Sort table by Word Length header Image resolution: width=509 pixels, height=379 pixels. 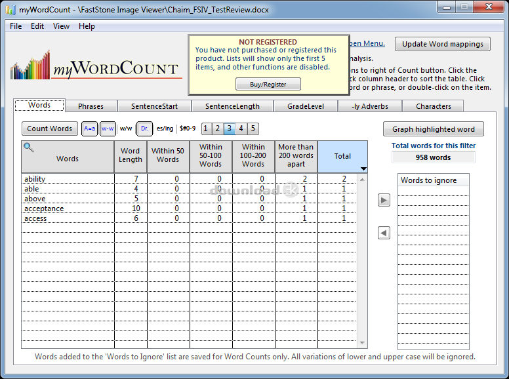click(x=131, y=157)
